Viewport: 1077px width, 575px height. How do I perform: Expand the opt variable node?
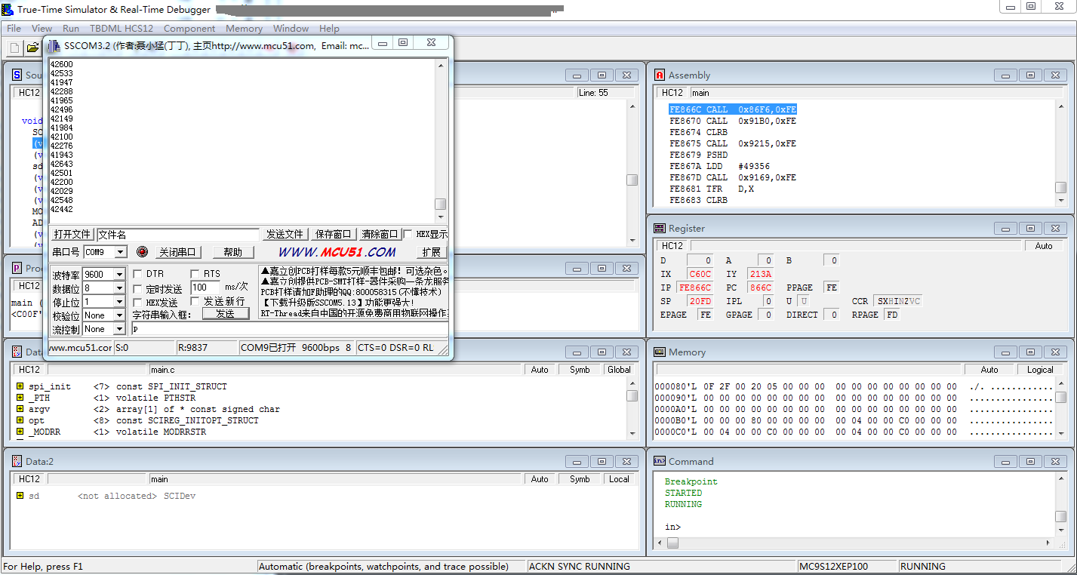click(x=20, y=420)
